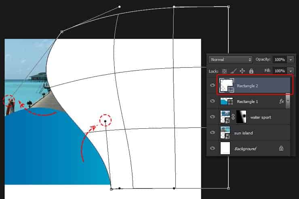Expand the Rectangle 1 effects arrow

coord(288,101)
